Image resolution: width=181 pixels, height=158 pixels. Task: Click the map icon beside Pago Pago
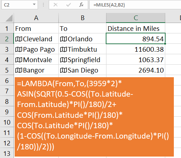tap(19, 50)
